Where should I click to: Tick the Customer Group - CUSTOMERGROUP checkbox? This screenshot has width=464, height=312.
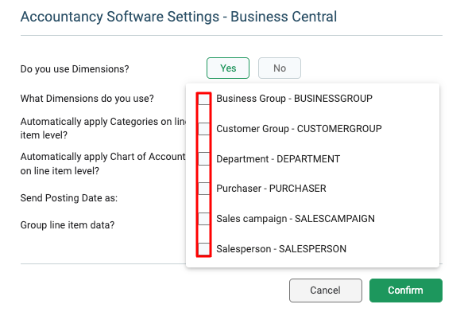point(204,129)
